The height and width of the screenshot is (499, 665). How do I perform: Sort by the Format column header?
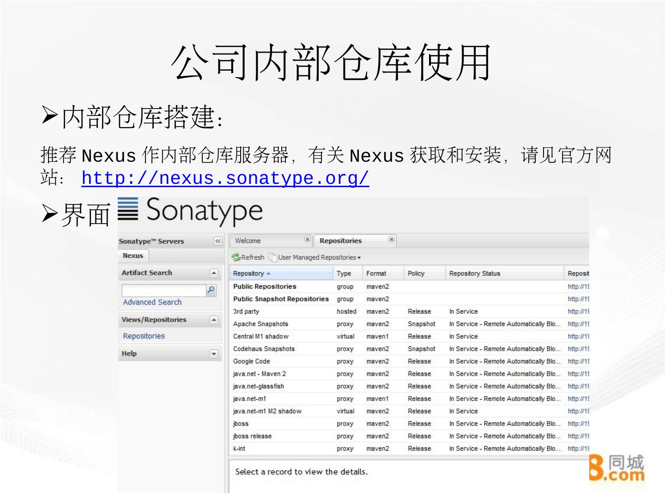[x=383, y=274]
